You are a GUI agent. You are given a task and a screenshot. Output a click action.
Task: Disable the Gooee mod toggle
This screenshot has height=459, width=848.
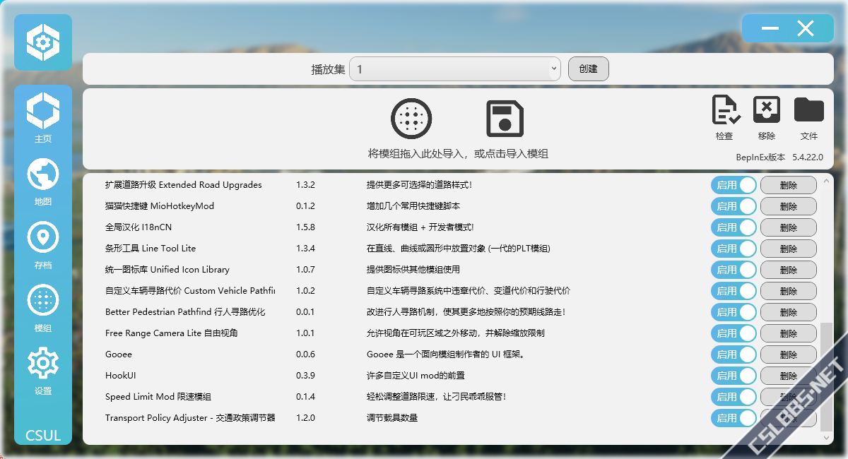(x=734, y=354)
